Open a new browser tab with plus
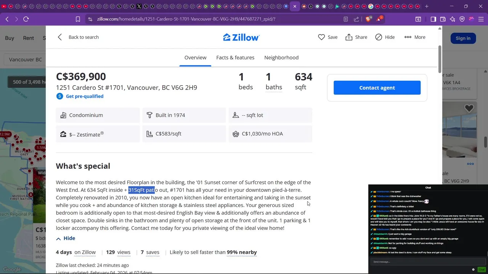 (x=427, y=6)
